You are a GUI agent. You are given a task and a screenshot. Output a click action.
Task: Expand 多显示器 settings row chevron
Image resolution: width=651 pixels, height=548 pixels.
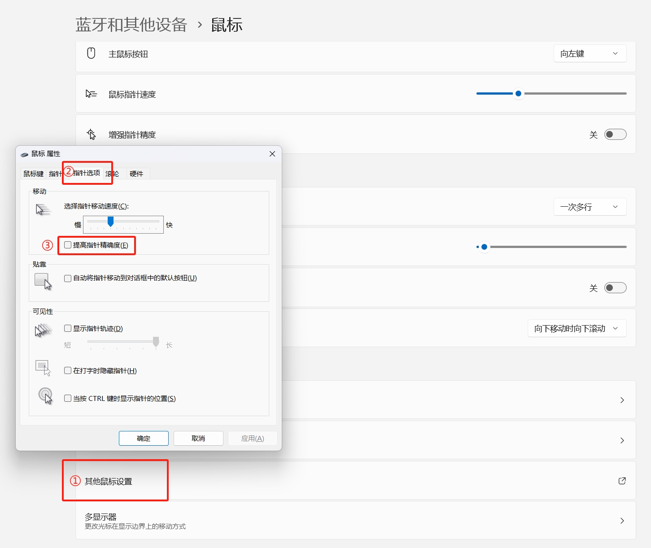click(622, 521)
